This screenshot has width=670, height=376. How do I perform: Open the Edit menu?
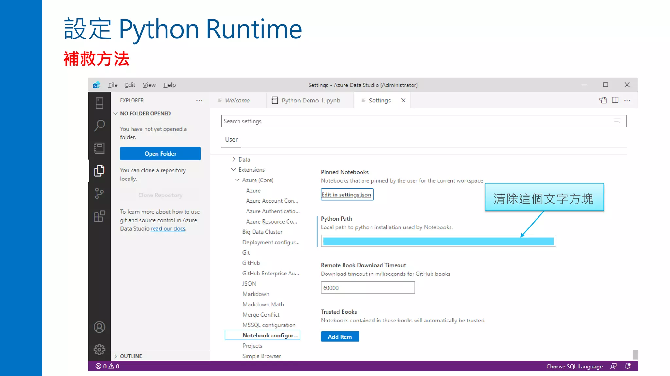(x=130, y=85)
